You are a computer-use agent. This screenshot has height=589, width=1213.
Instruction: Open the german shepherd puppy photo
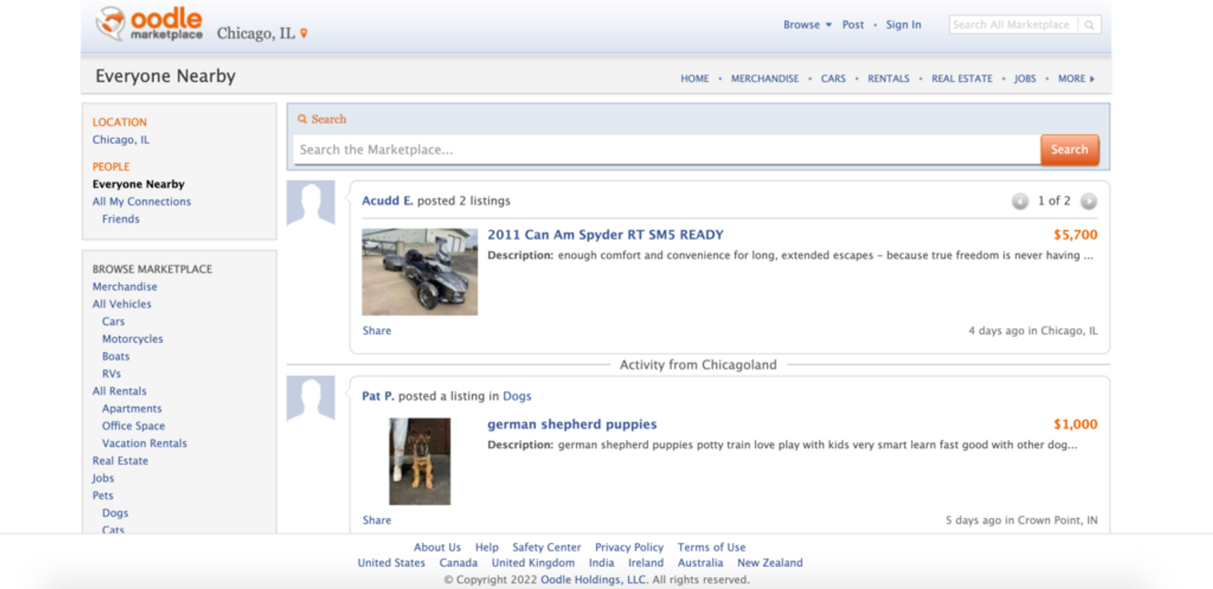419,461
